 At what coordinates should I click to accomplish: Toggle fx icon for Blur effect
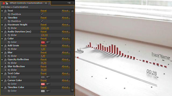click(5, 53)
